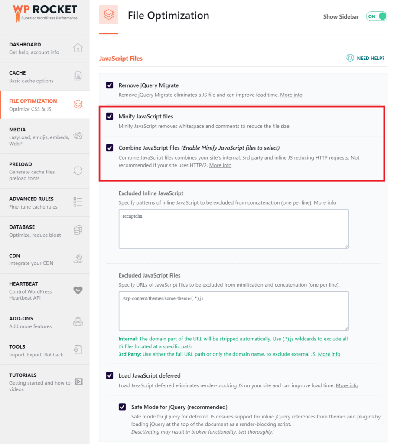Toggle the Show Sidebar switch off

[x=376, y=16]
